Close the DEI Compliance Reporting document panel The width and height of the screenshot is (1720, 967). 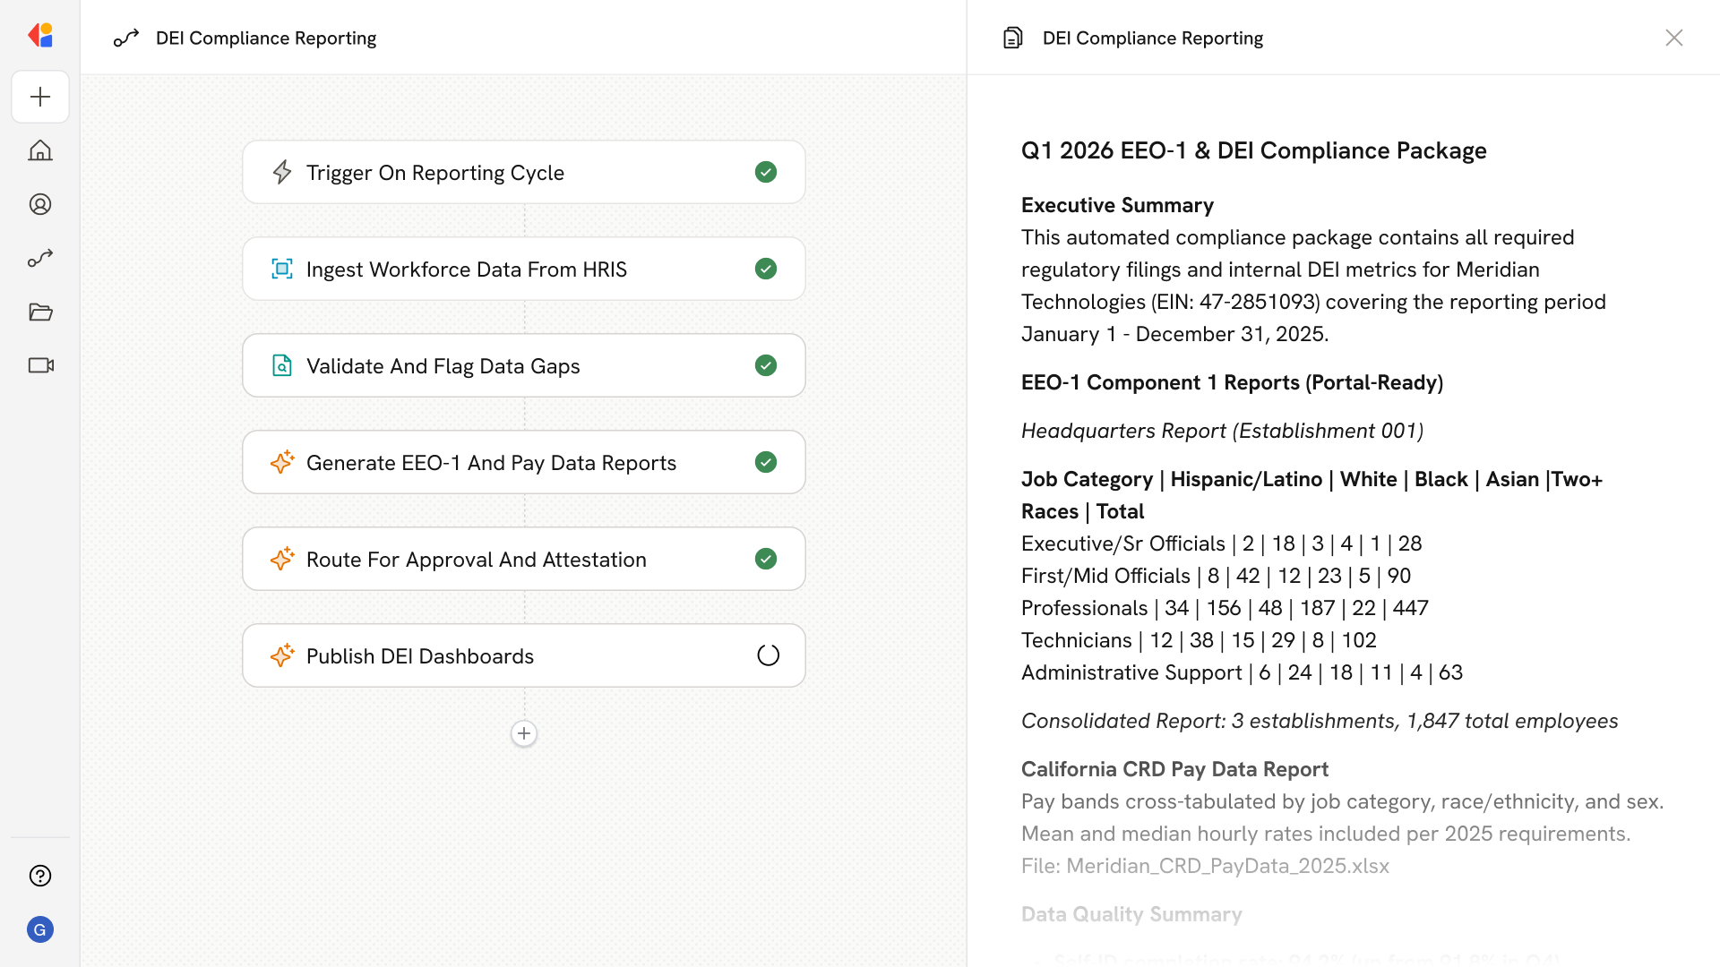1673,38
